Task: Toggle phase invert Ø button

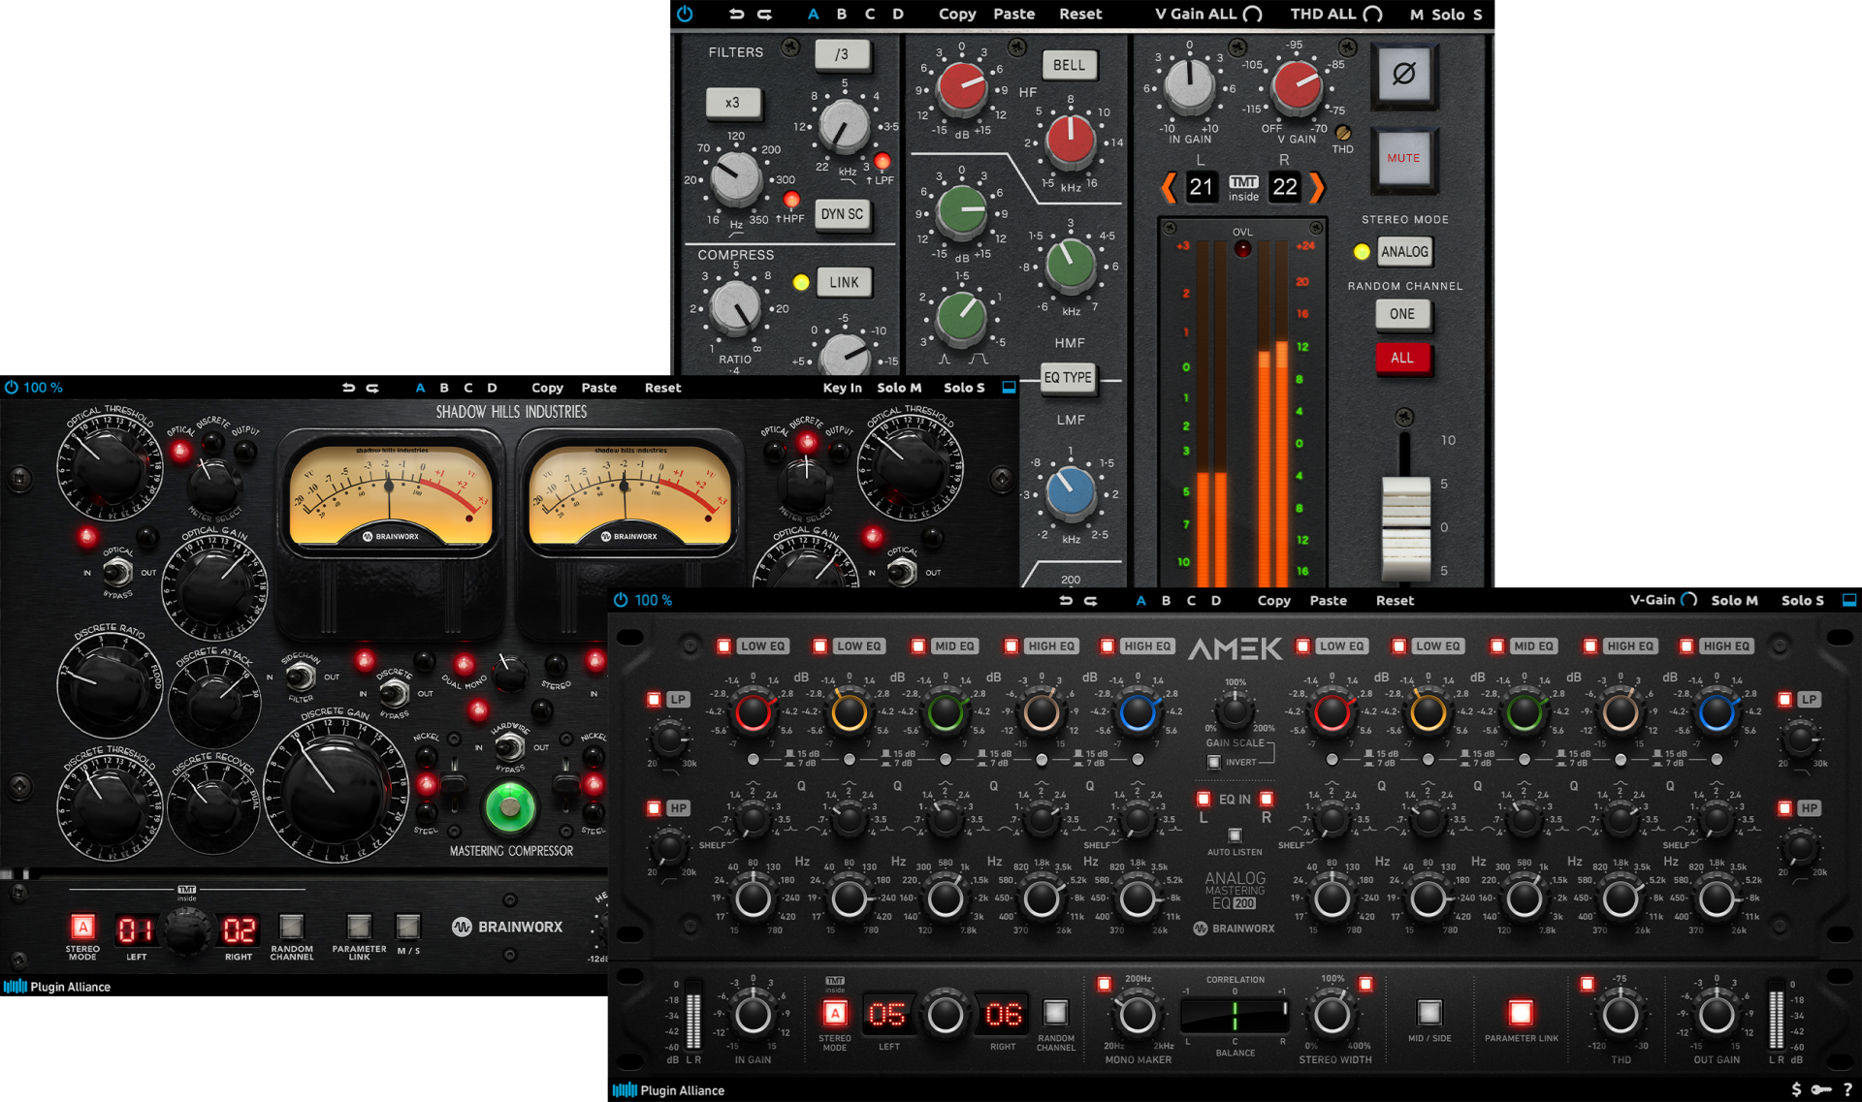Action: 1403,74
